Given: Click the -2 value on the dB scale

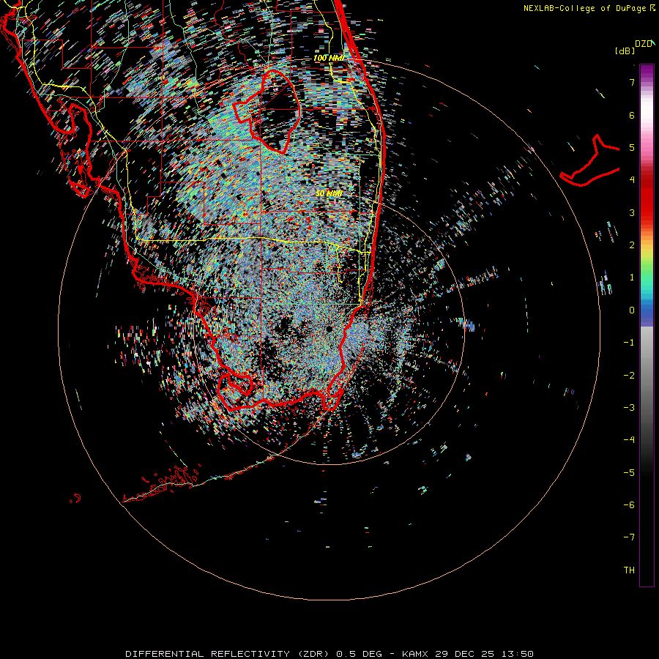Looking at the screenshot, I should coord(629,376).
